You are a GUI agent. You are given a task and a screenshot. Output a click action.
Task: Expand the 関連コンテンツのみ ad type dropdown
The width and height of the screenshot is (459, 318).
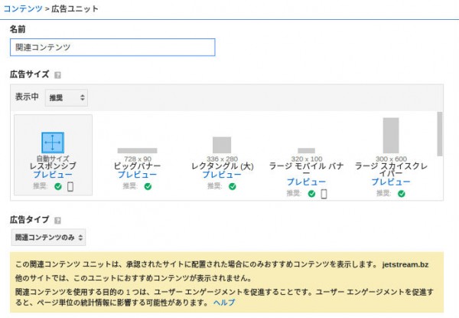click(x=48, y=238)
